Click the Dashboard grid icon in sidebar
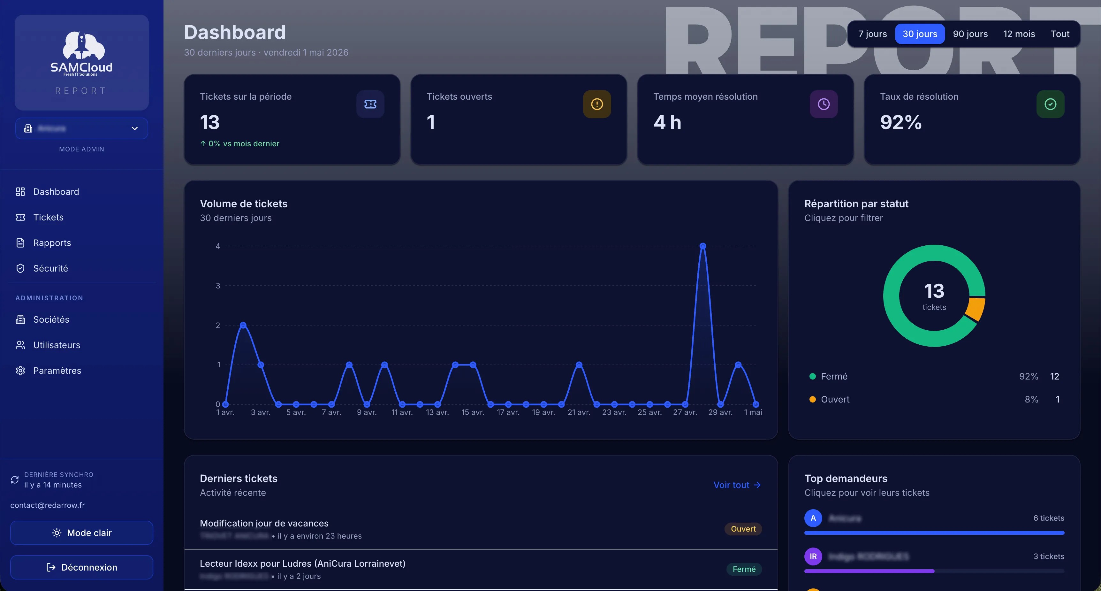Viewport: 1101px width, 591px height. [x=20, y=192]
